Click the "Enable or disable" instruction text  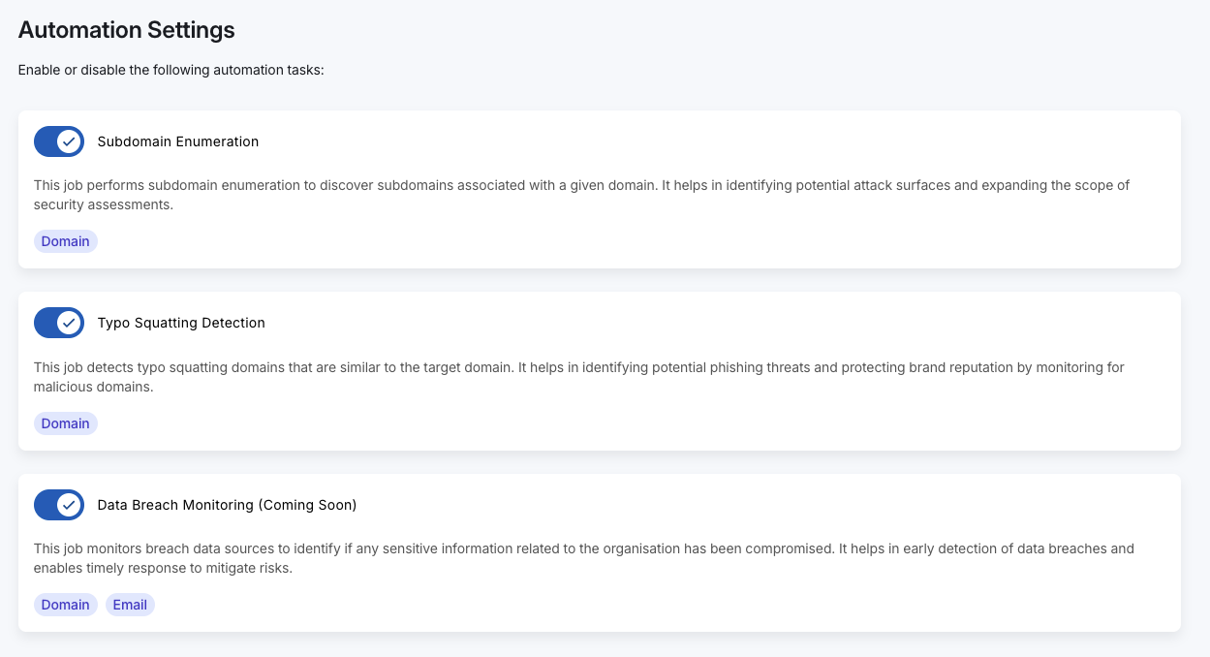point(171,71)
